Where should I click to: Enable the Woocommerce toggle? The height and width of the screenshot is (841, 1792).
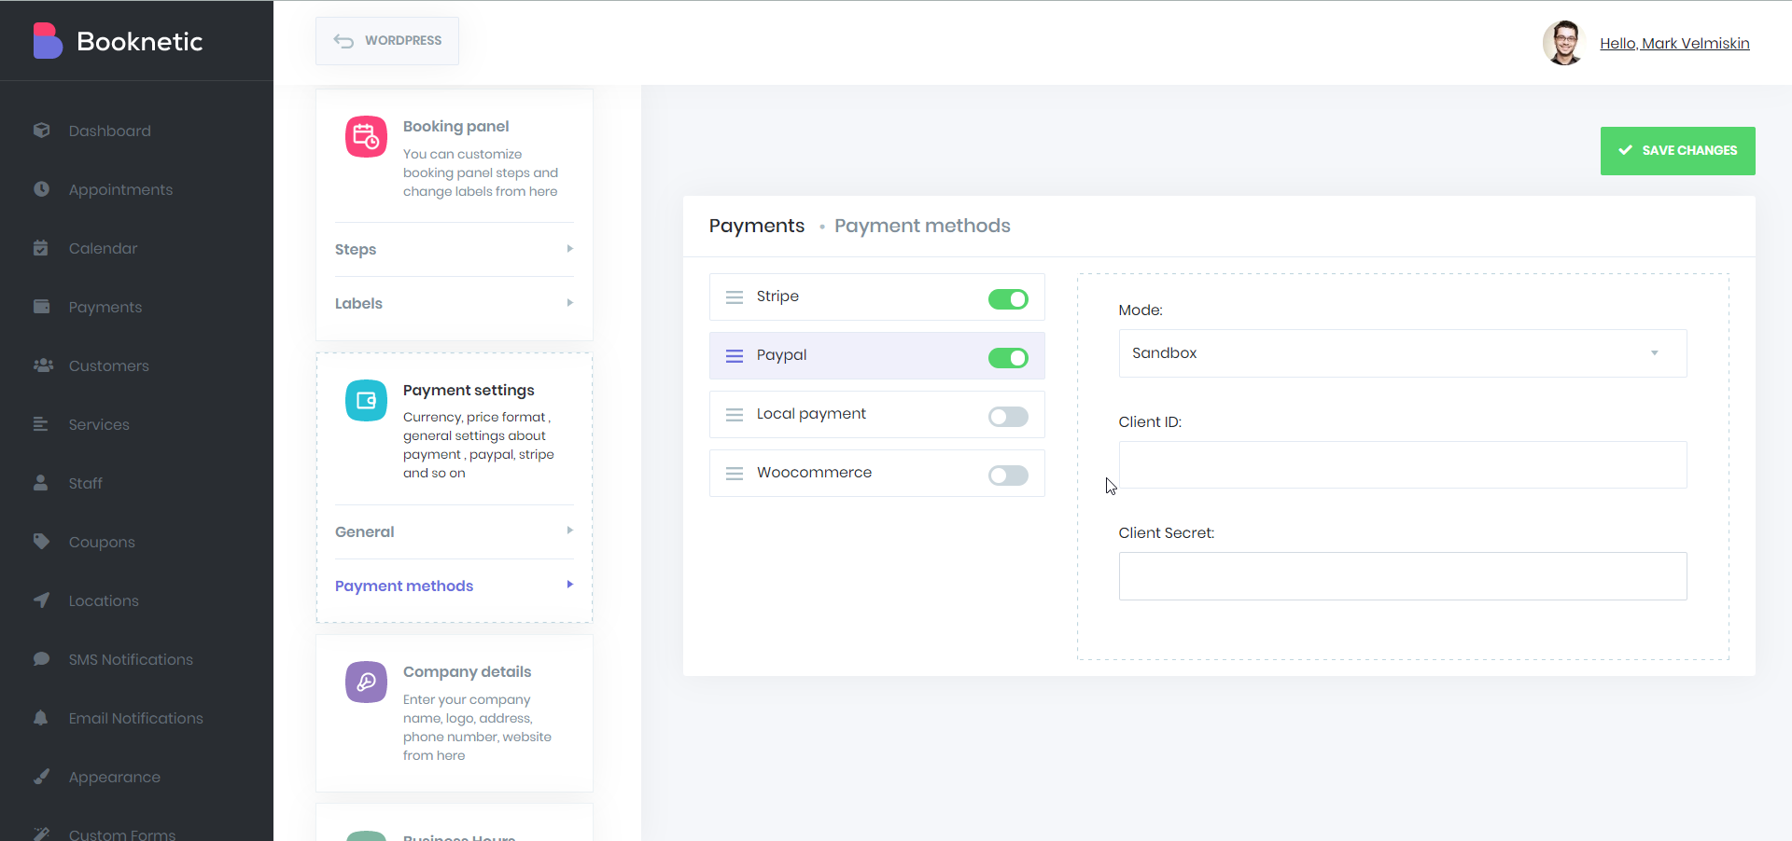click(1008, 476)
